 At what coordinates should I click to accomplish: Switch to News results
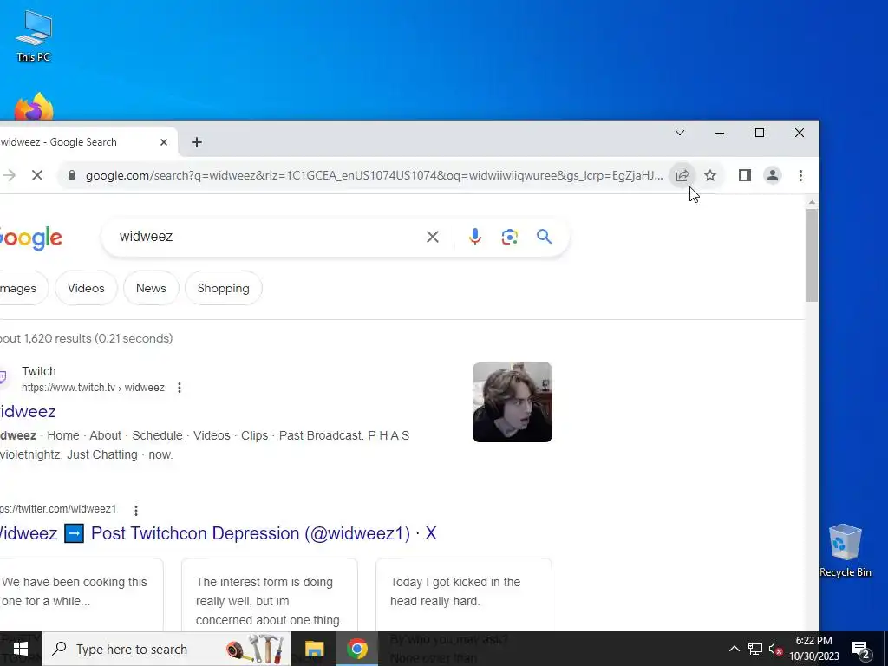(x=151, y=288)
